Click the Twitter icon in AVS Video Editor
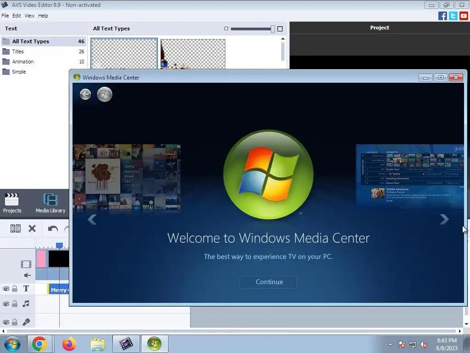Viewport: 470px width, 353px height. coord(453,16)
